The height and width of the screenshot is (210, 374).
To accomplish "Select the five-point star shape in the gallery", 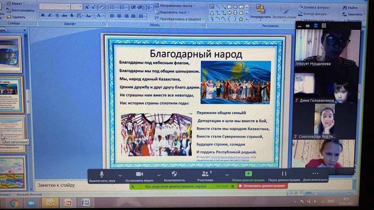I will (x=241, y=19).
